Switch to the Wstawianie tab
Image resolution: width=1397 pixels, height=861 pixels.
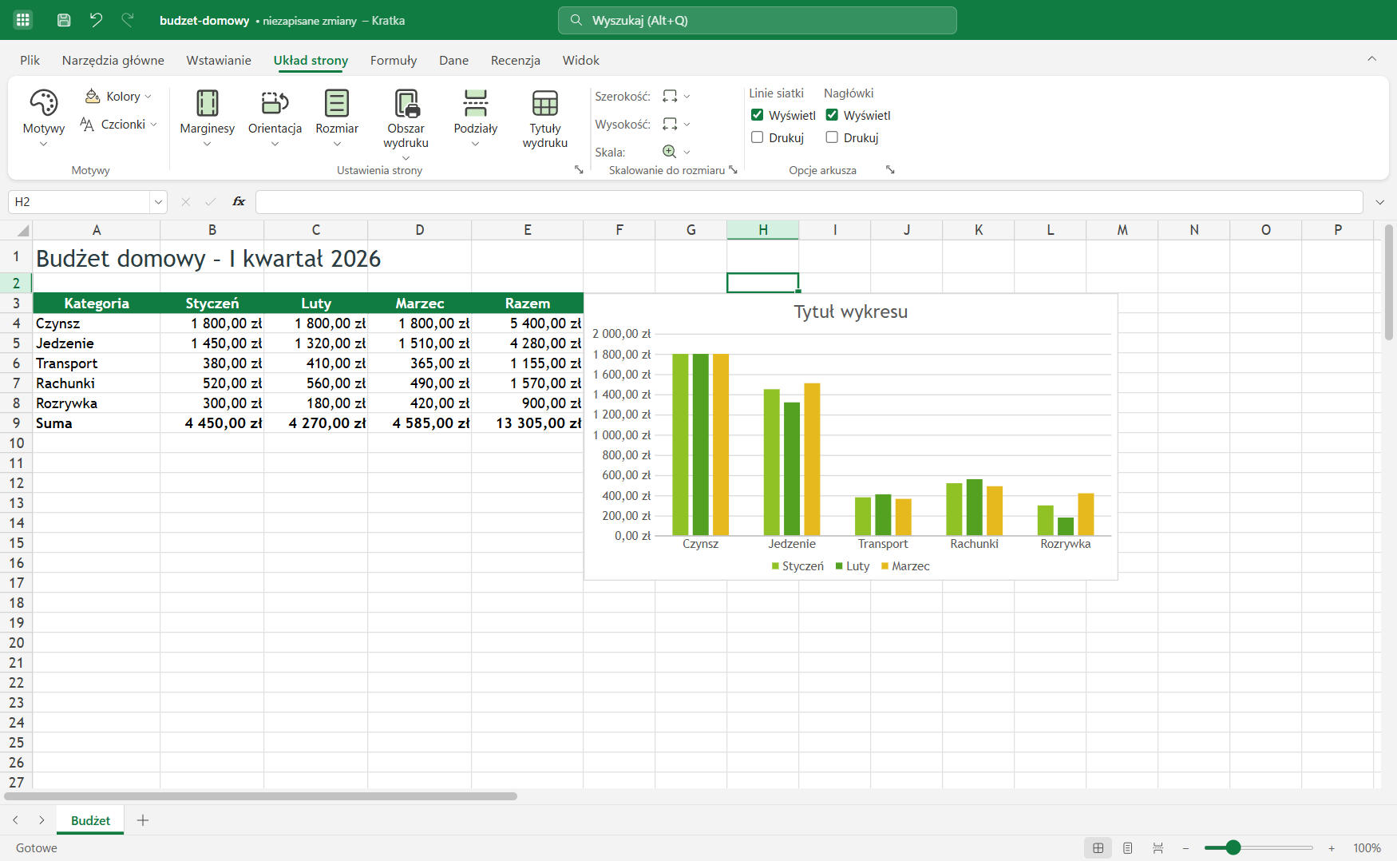[219, 60]
